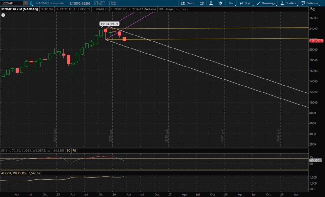Click the Gaps label in chart header

(x=170, y=9)
